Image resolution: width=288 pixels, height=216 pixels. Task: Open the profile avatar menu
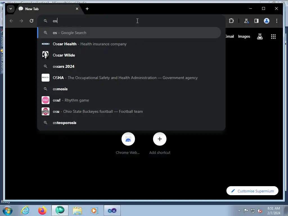point(267,21)
